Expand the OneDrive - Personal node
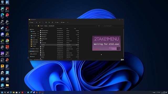 29,49
